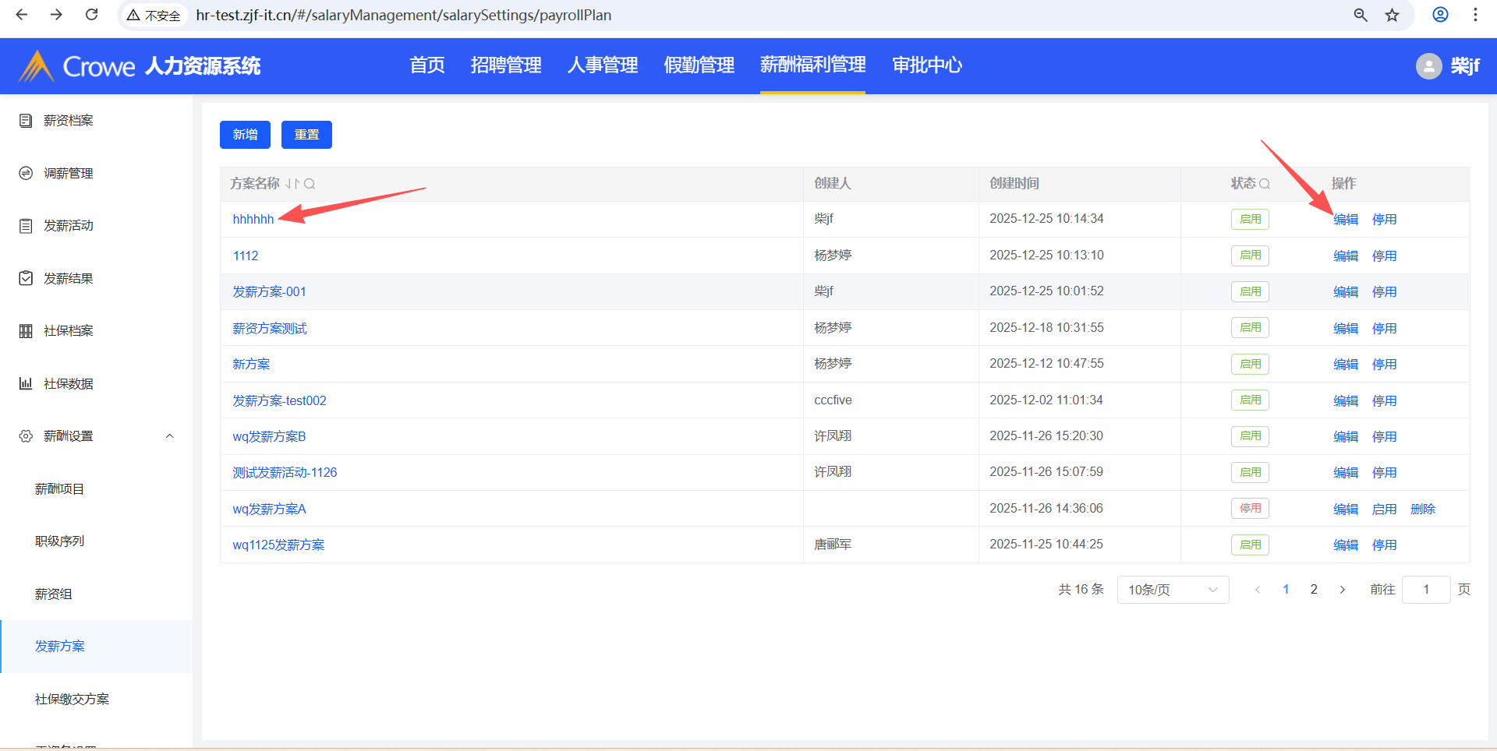Click the 新增 button
Screen dimensions: 1497x751
point(245,135)
